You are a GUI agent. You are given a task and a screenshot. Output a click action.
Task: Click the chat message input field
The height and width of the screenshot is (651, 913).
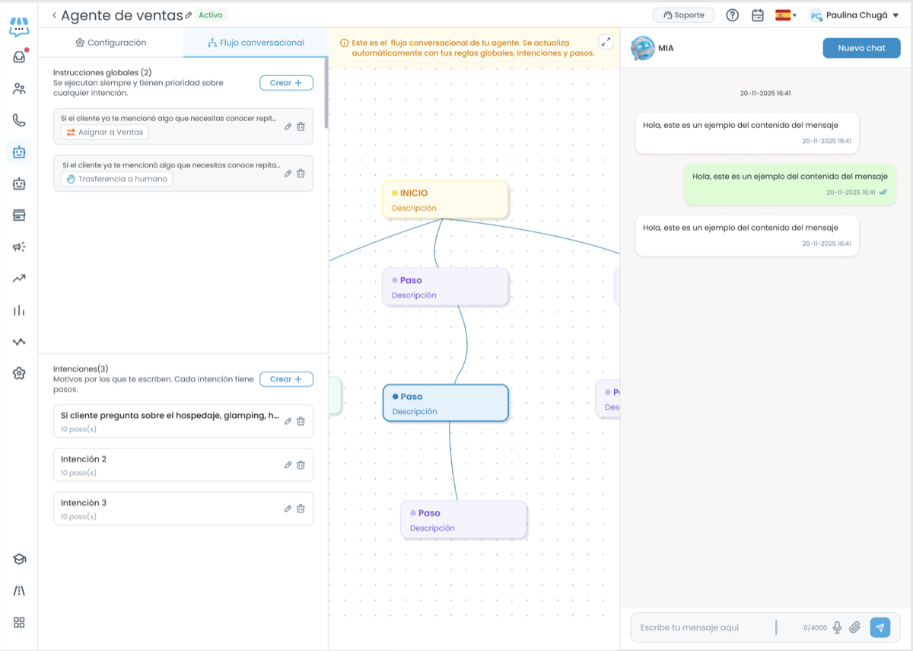(x=704, y=627)
